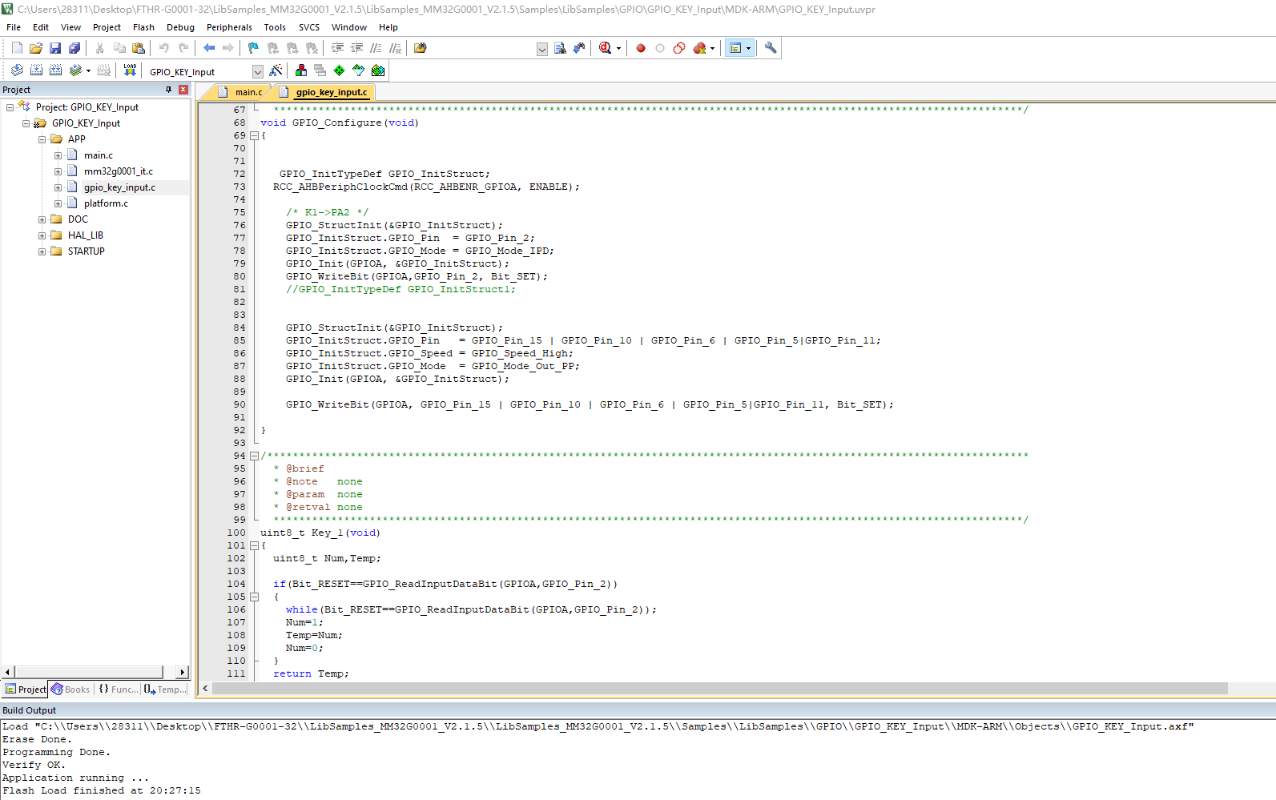The width and height of the screenshot is (1276, 800).
Task: Switch to the Templates panel tab
Action: pyautogui.click(x=166, y=689)
